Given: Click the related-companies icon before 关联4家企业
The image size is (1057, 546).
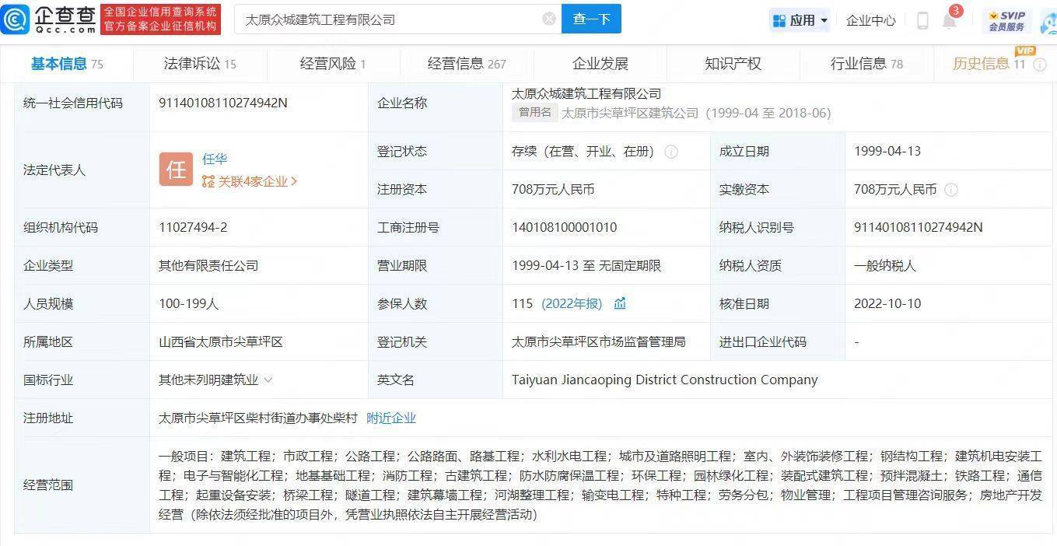Looking at the screenshot, I should [208, 182].
